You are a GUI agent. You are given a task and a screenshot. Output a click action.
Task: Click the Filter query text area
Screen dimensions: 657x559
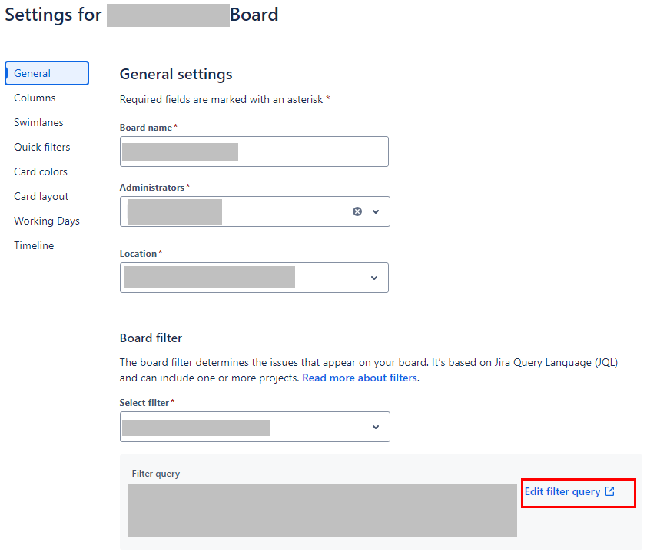click(322, 511)
